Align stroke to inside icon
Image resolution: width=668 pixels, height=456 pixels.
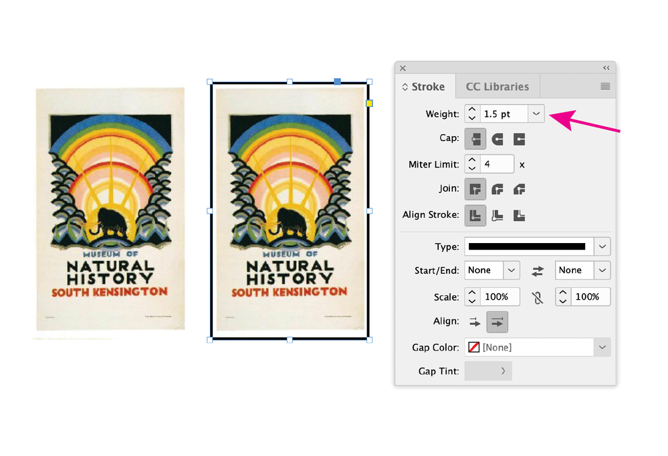point(497,216)
